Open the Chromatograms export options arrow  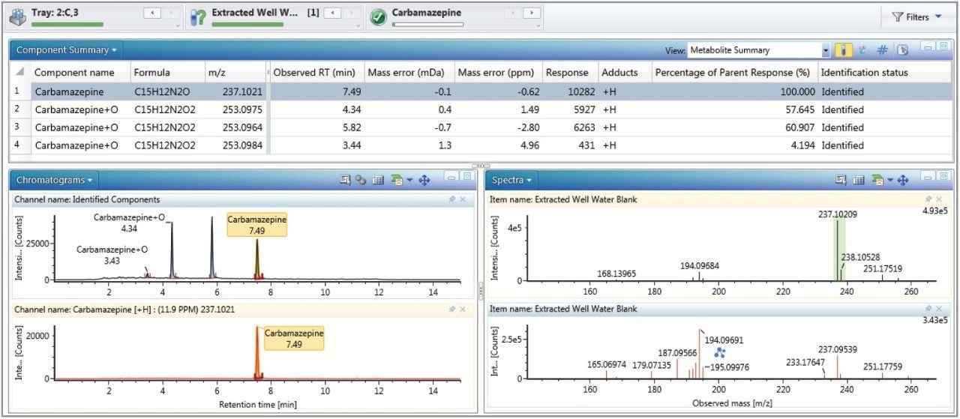tap(408, 180)
